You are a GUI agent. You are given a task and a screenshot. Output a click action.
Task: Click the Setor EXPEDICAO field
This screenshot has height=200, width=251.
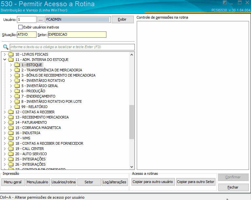pos(77,34)
